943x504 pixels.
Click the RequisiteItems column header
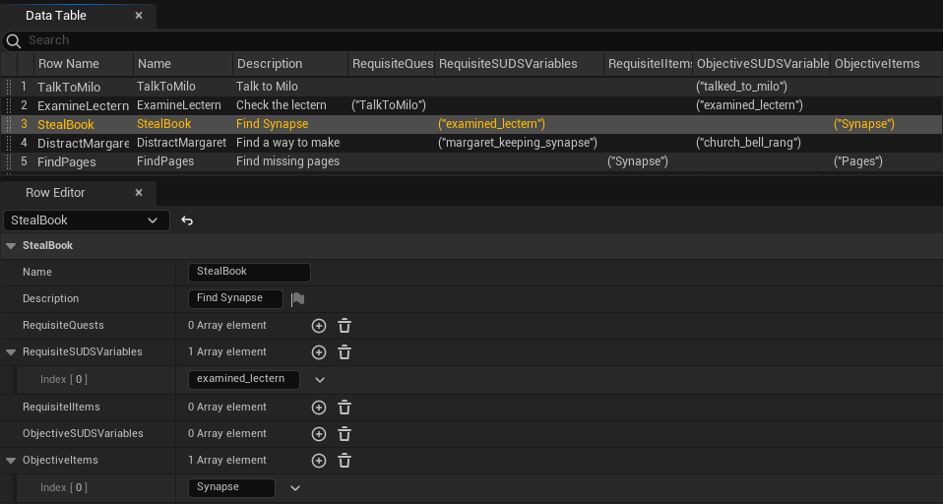point(649,64)
